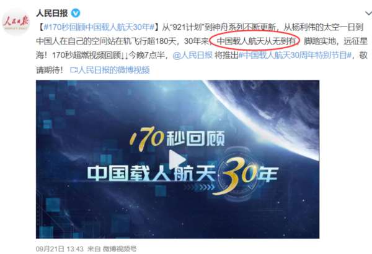Click the 人民日报 profile avatar

coord(15,22)
